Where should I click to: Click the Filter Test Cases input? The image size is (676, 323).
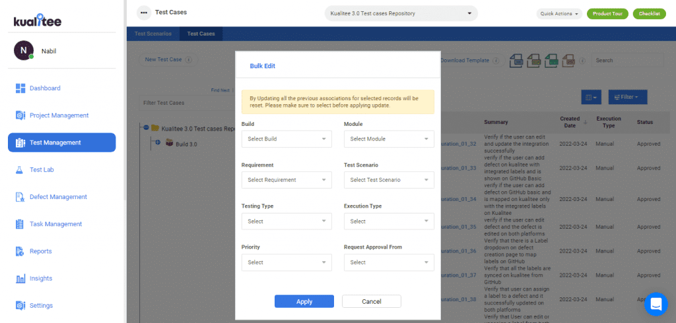coord(187,103)
